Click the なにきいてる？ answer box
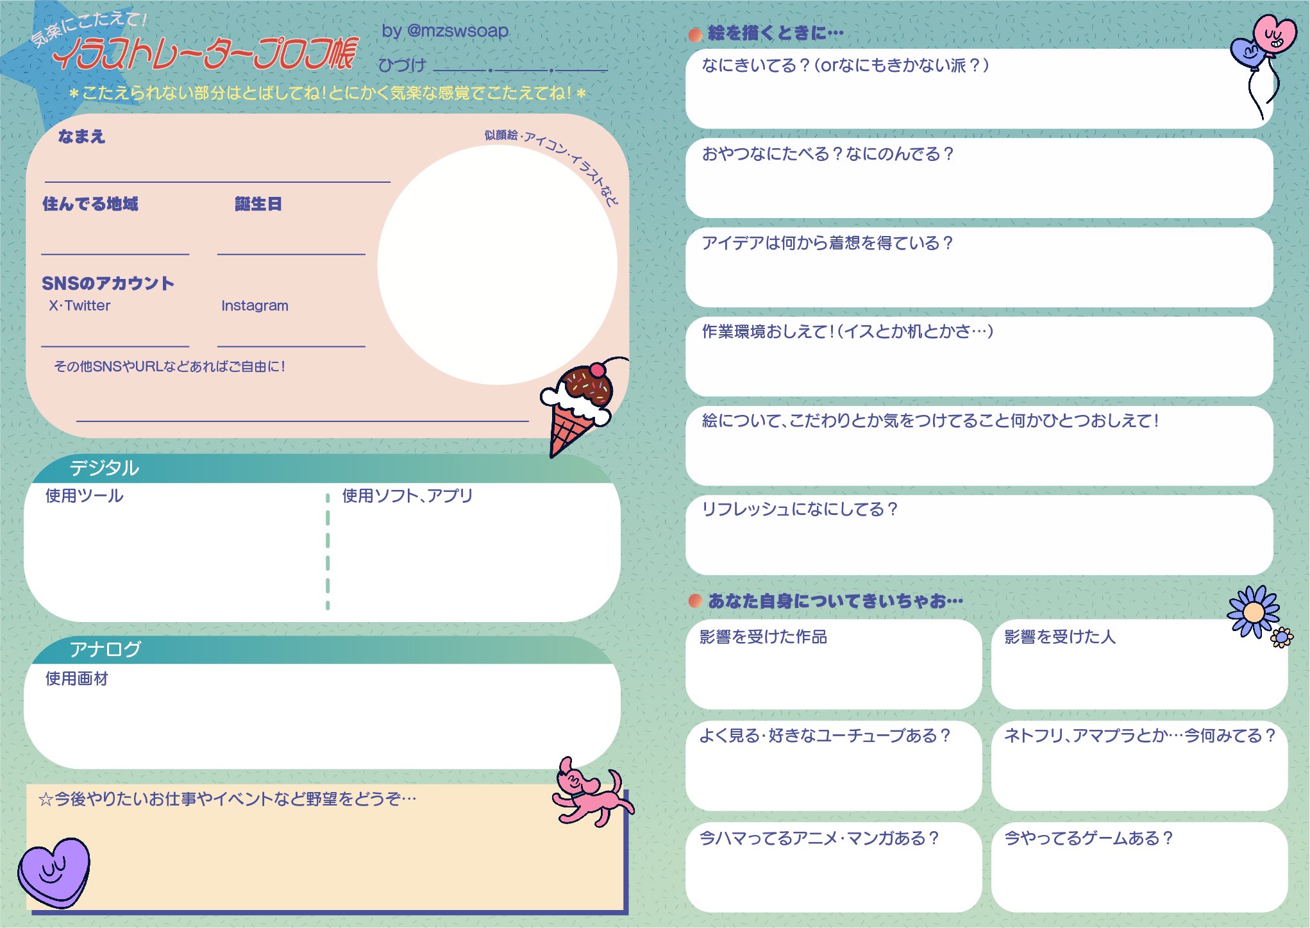Image resolution: width=1310 pixels, height=928 pixels. click(x=979, y=89)
